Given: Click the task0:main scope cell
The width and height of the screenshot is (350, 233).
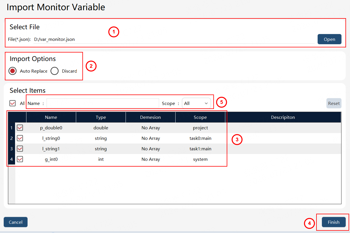Looking at the screenshot, I should 200,138.
